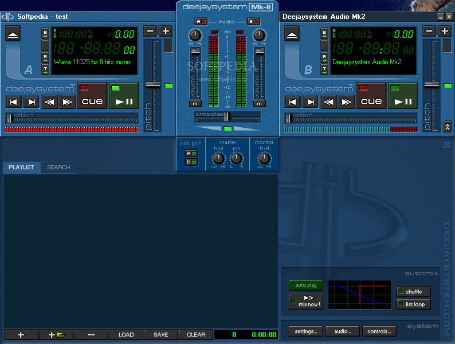
Task: Click the volume B fader handle
Action: click(260, 52)
